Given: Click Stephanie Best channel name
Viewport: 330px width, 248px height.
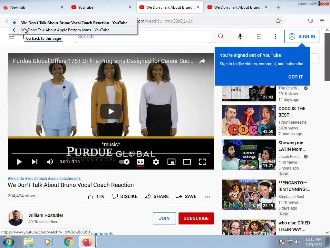Looking at the screenshot, I should point(291,197).
